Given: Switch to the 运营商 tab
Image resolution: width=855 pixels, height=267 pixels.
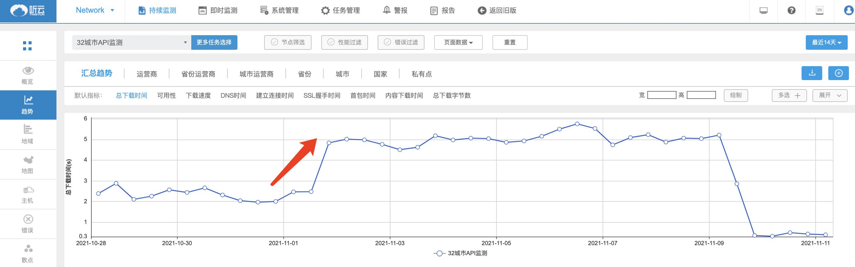Looking at the screenshot, I should [x=146, y=74].
